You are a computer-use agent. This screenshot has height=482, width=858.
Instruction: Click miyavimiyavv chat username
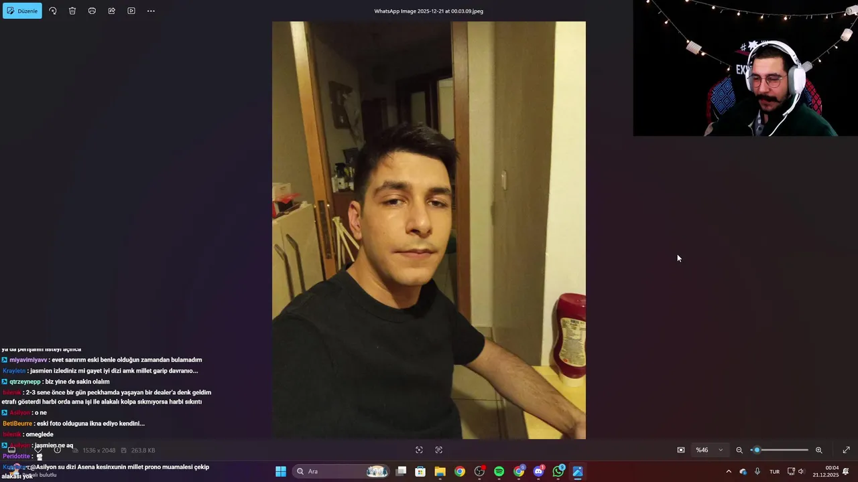pos(28,360)
